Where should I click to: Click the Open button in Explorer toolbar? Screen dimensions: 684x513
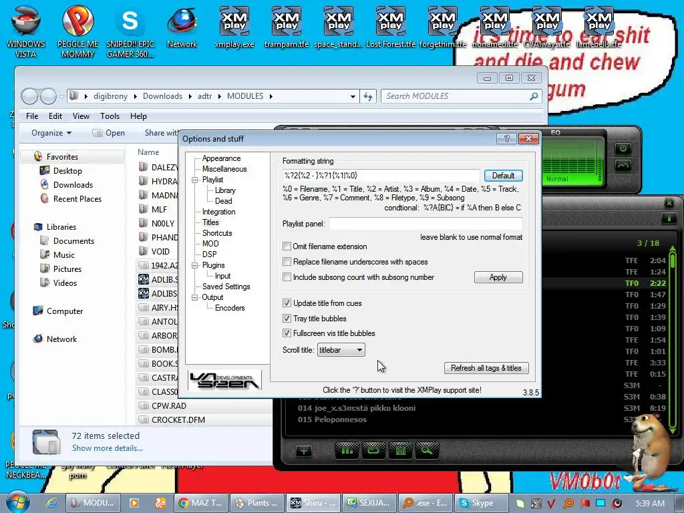click(109, 133)
